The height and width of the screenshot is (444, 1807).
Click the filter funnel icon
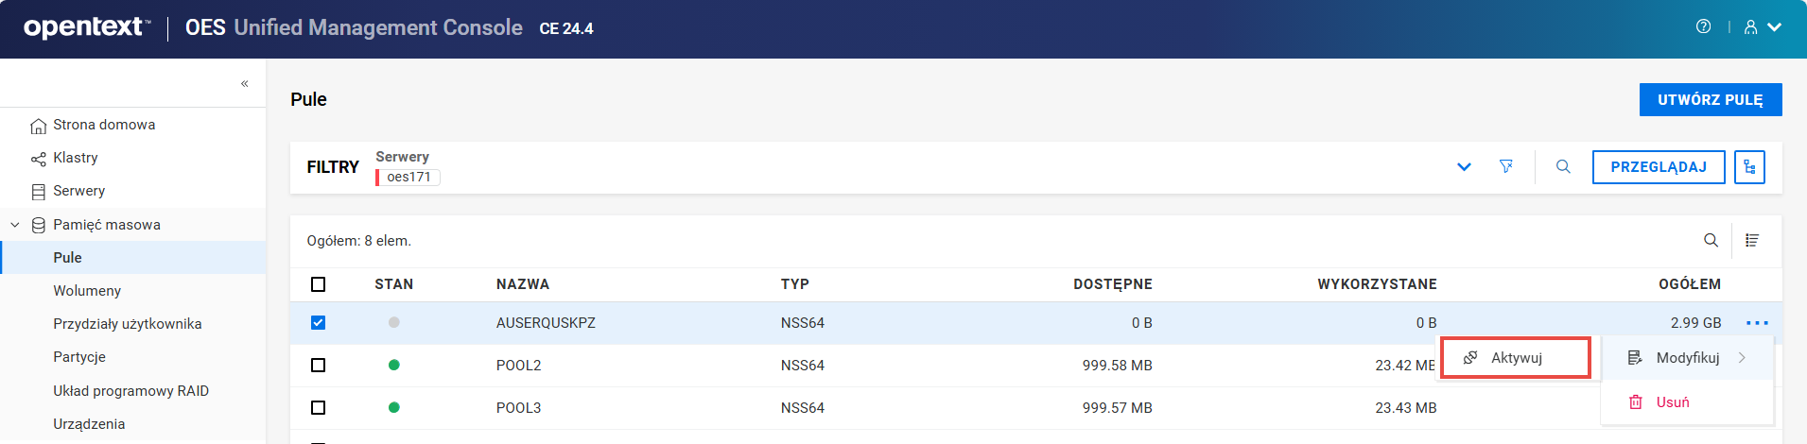pyautogui.click(x=1506, y=167)
